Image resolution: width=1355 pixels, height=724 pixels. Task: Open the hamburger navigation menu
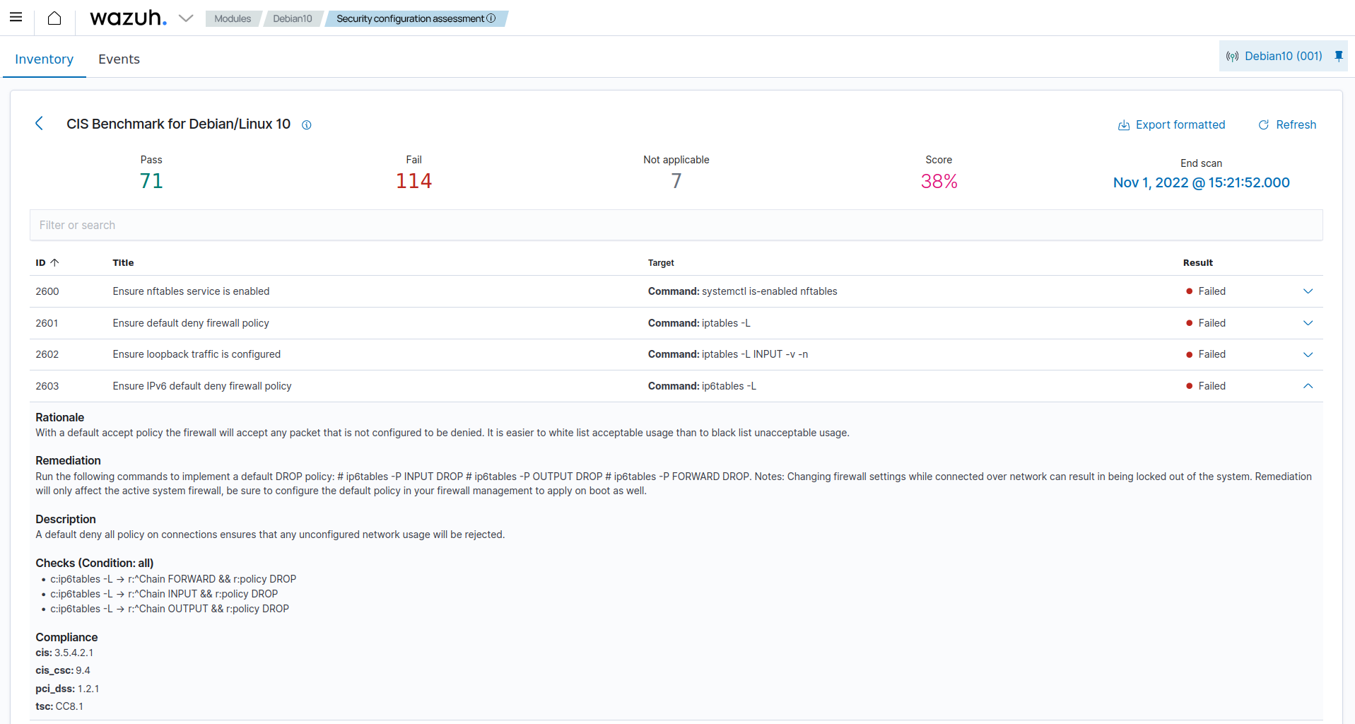16,18
